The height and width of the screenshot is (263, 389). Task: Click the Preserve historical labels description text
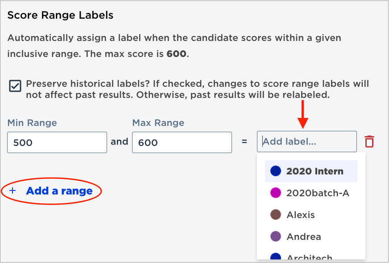(x=198, y=89)
